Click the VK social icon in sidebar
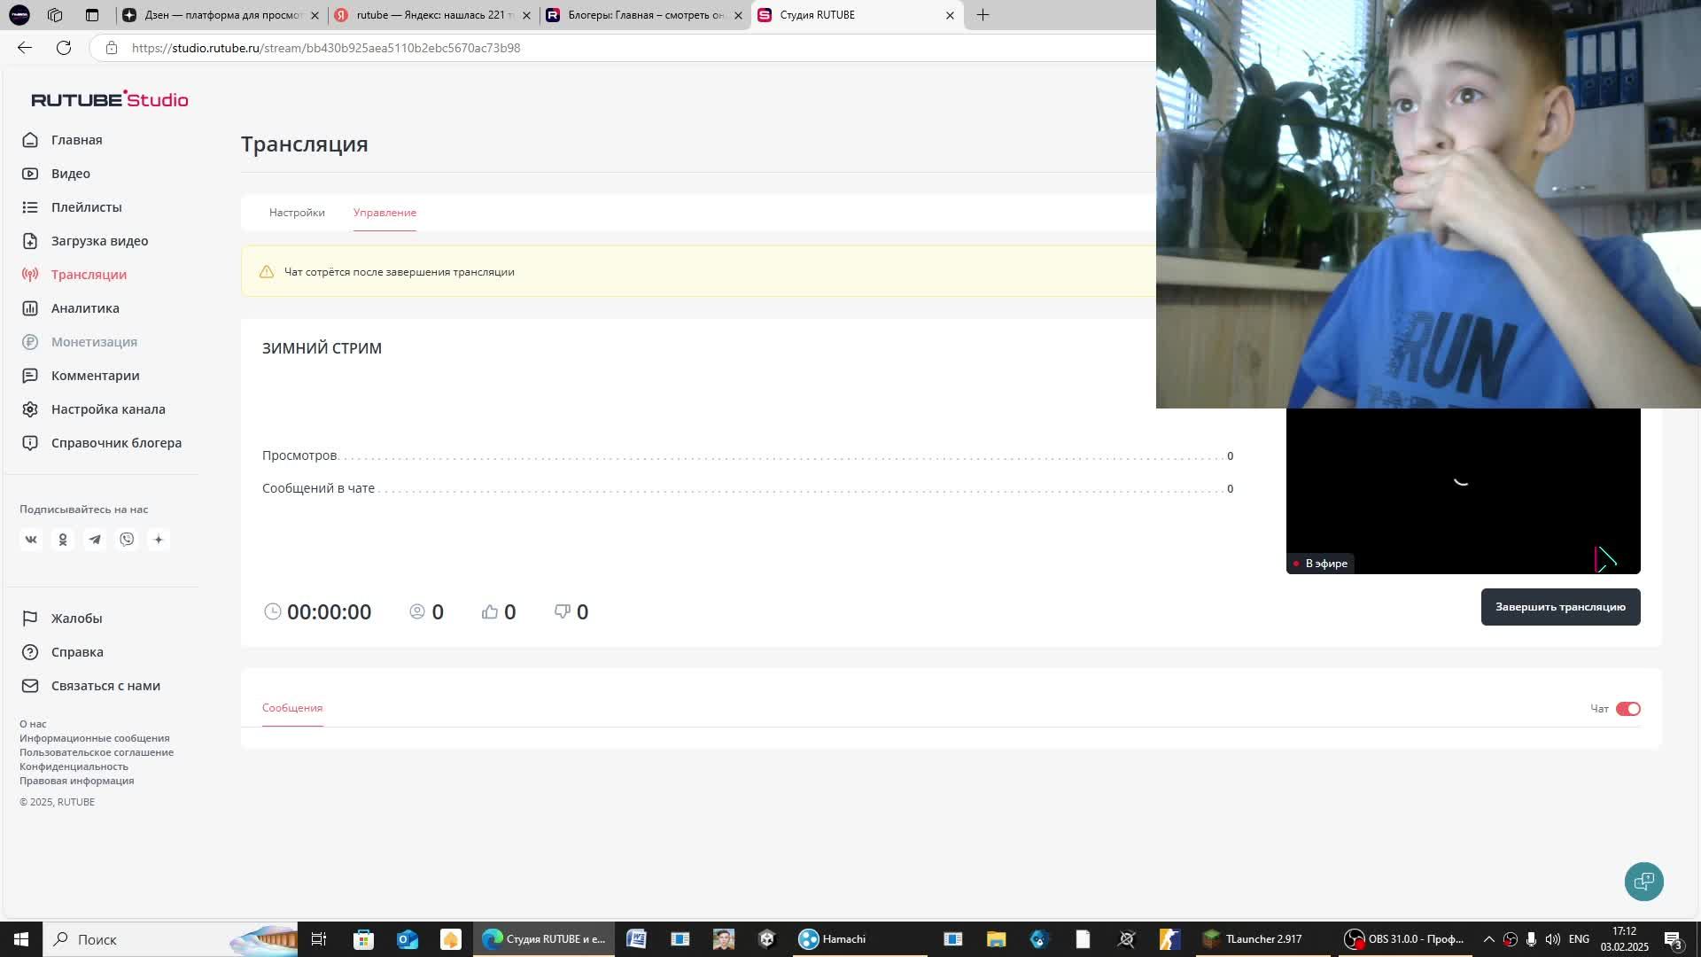Image resolution: width=1701 pixels, height=957 pixels. pos(31,540)
